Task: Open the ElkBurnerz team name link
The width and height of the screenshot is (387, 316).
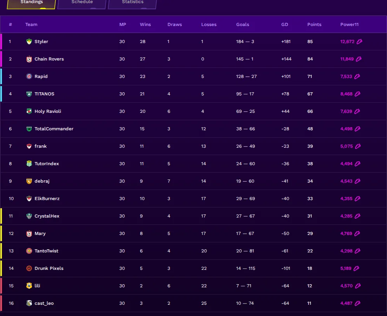Action: point(47,199)
